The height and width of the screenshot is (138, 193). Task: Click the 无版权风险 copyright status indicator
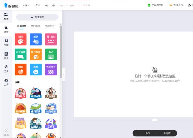coord(156,5)
